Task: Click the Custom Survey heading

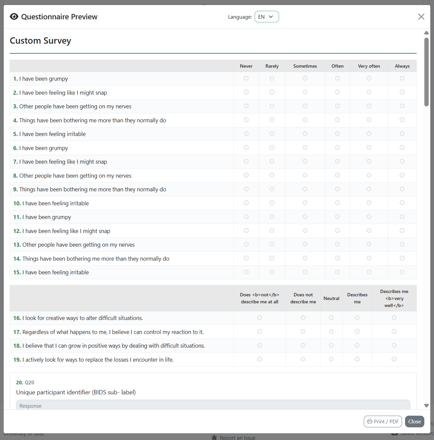Action: coord(40,41)
